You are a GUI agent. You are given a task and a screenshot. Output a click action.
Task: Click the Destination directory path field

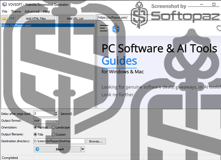[x=59, y=141]
